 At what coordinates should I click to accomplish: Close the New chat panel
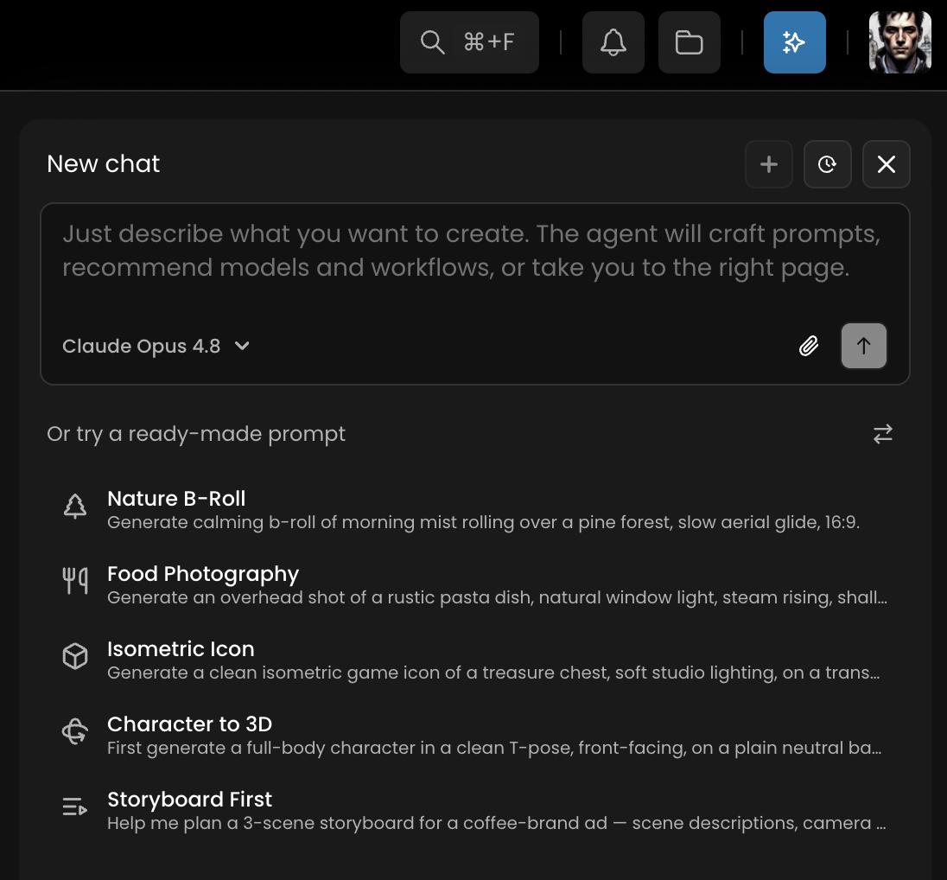coord(886,164)
